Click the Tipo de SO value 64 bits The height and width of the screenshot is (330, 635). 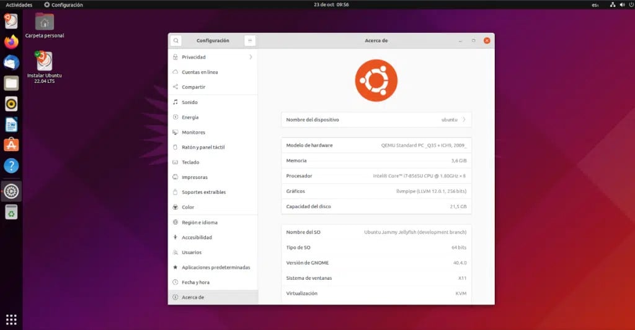click(459, 248)
